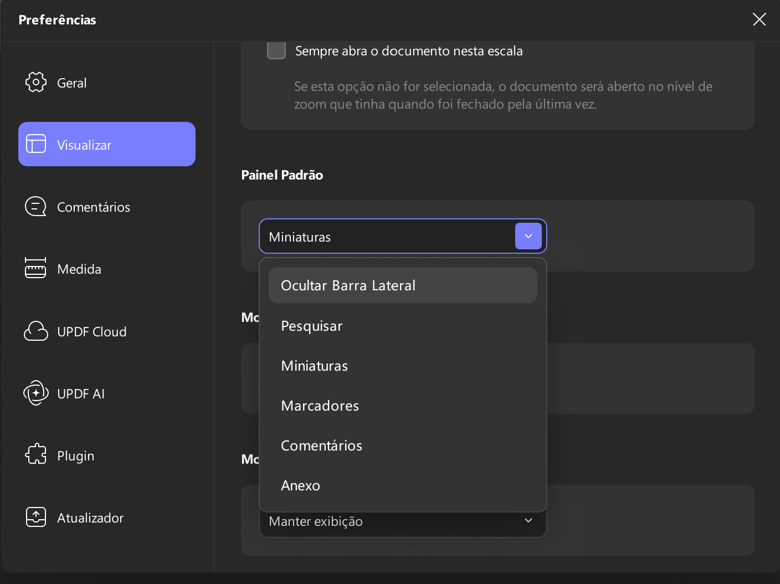Screen dimensions: 780x584
Task: Pick 'Comentários' in the dropdown list
Action: [x=403, y=445]
